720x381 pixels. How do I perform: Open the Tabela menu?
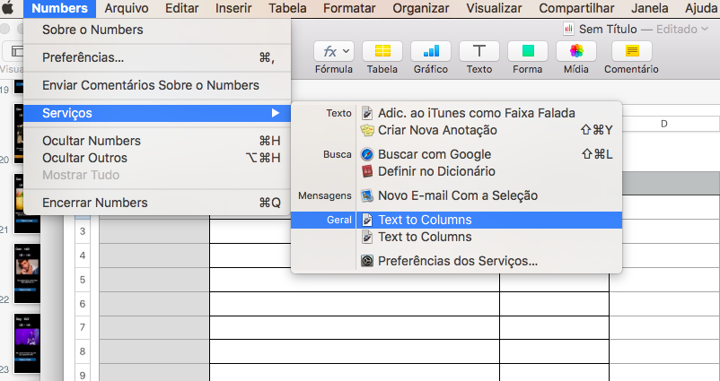coord(287,8)
